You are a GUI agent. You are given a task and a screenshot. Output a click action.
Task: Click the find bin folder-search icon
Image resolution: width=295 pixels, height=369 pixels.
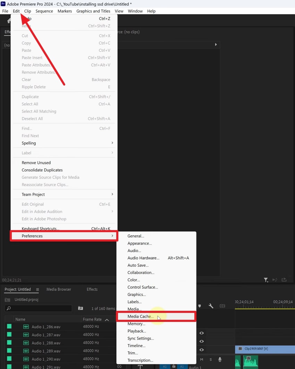click(81, 308)
